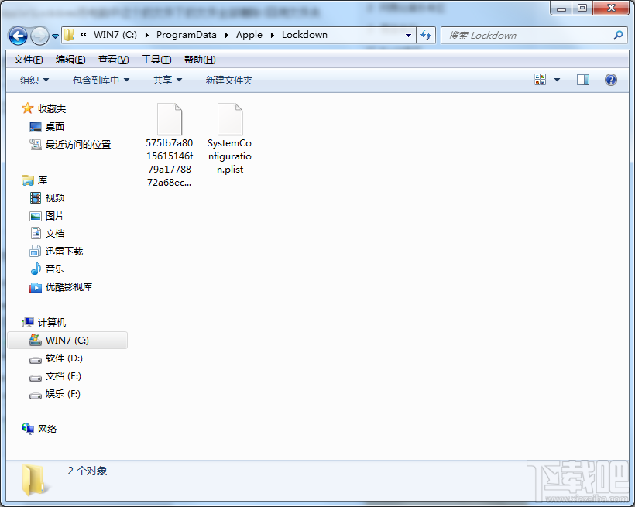Select SystemConfiguration.plist file icon
Screen dimensions: 635x507
230,119
